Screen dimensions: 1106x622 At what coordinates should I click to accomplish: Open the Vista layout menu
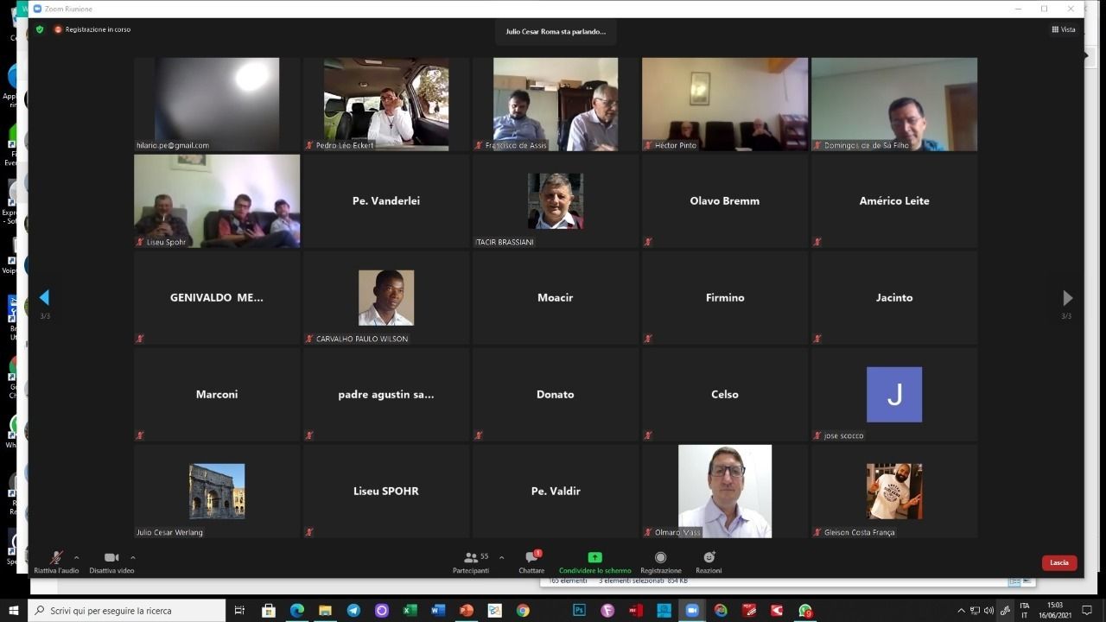tap(1064, 29)
